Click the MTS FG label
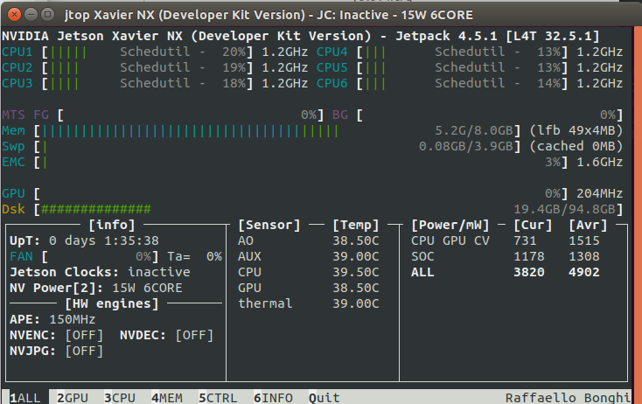642x404 pixels. [x=25, y=115]
